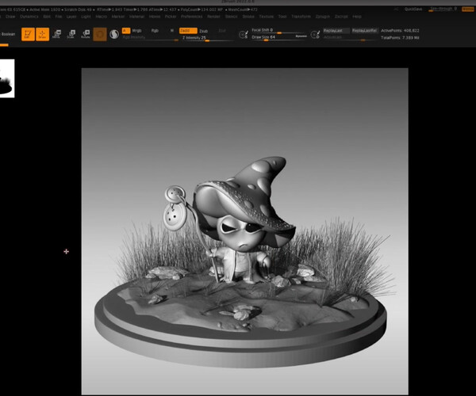Toggle the Dynamic draw size option

coord(301,36)
